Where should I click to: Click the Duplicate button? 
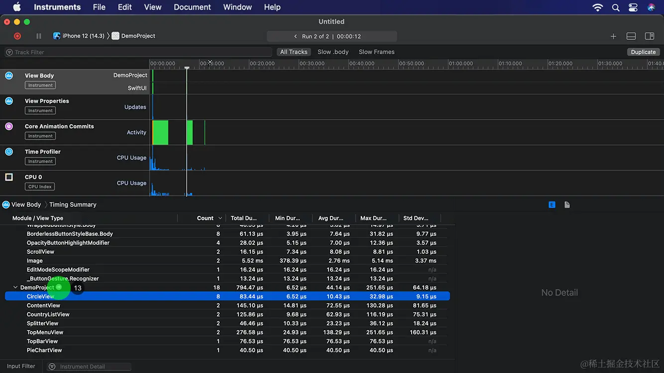643,52
